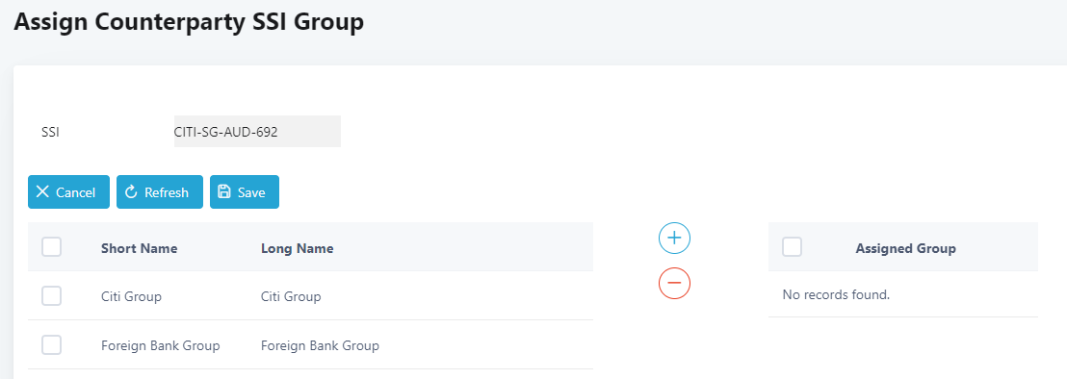Click the Foreign Bank Group long name
Viewport: 1067px width, 379px height.
320,345
